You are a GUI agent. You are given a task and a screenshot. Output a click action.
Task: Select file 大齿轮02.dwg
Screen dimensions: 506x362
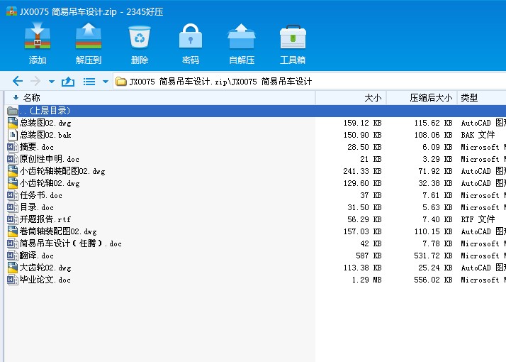click(x=45, y=268)
